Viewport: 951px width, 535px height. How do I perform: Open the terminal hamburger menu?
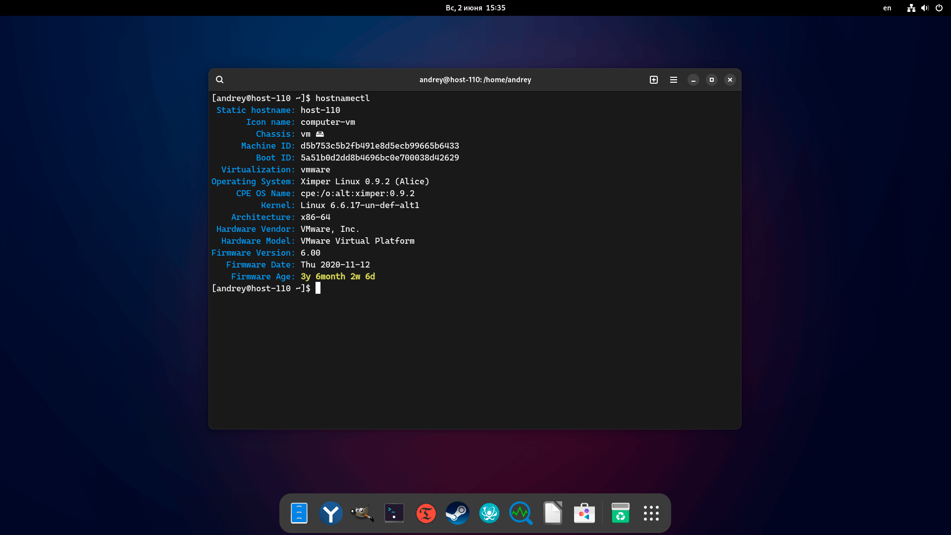(x=674, y=80)
